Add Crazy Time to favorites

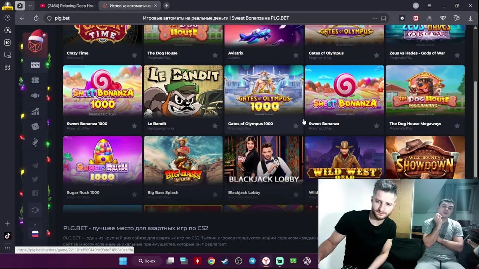tap(134, 55)
